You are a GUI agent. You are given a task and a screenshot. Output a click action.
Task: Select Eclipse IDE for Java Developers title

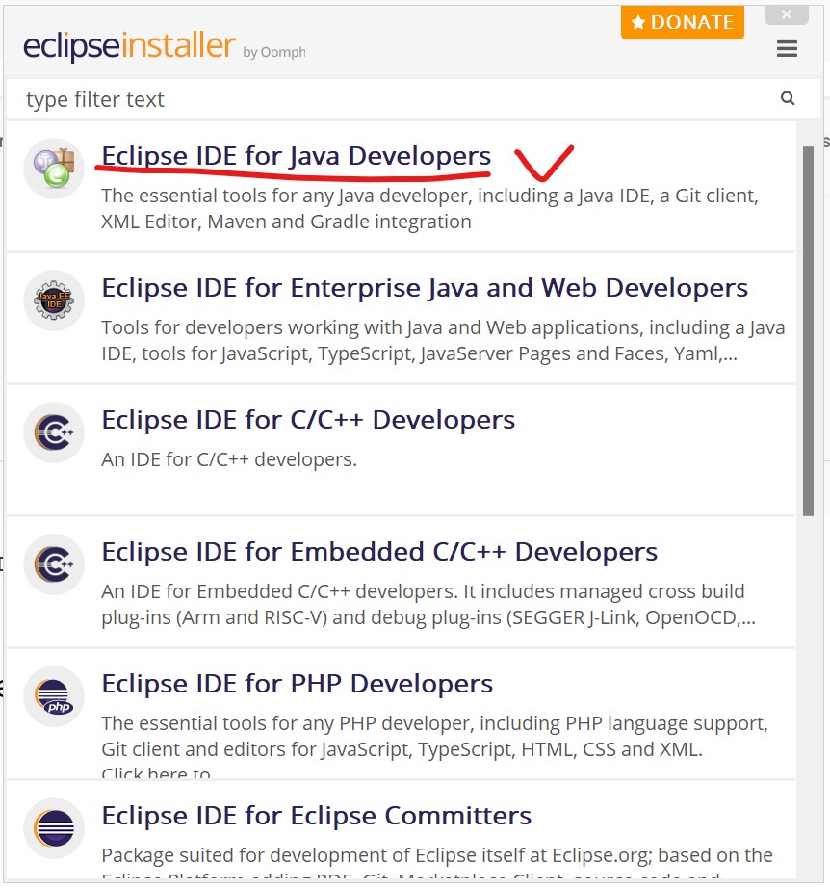coord(297,156)
